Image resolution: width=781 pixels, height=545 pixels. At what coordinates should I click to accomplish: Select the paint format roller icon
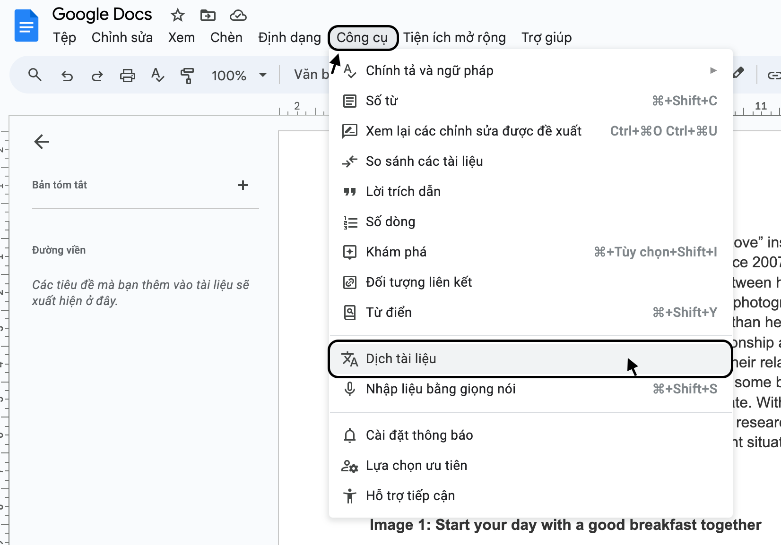tap(187, 76)
